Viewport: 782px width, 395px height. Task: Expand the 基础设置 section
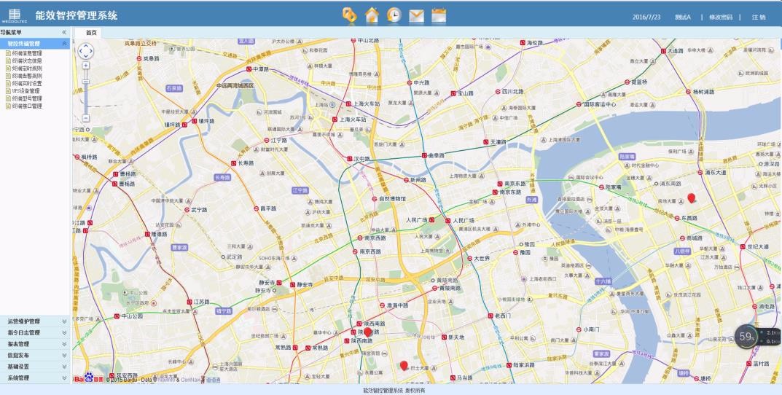click(x=35, y=367)
